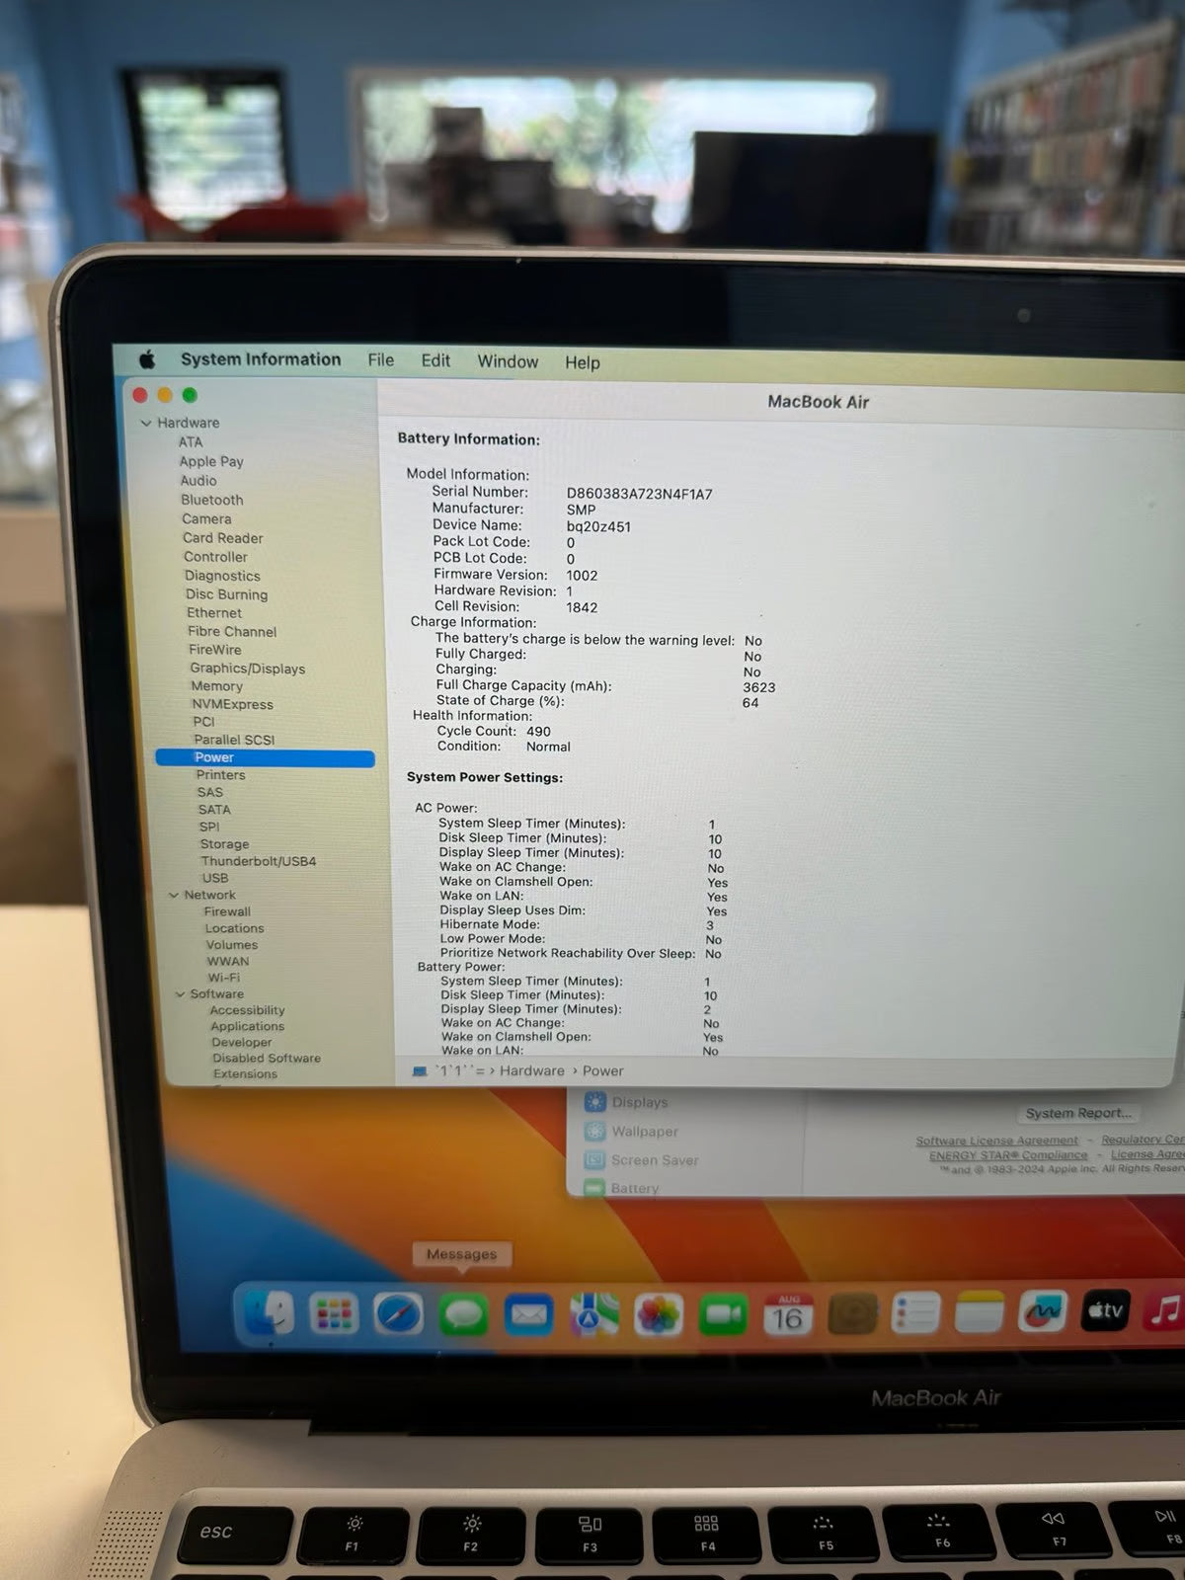This screenshot has height=1580, width=1185.
Task: Click computer icon in path bar
Action: pos(419,1071)
